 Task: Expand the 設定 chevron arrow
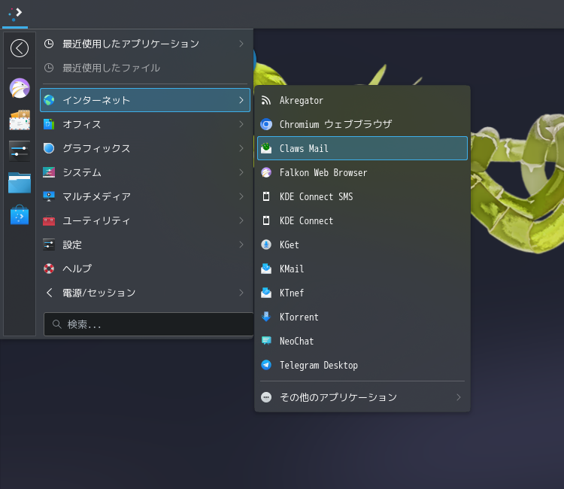pyautogui.click(x=241, y=244)
